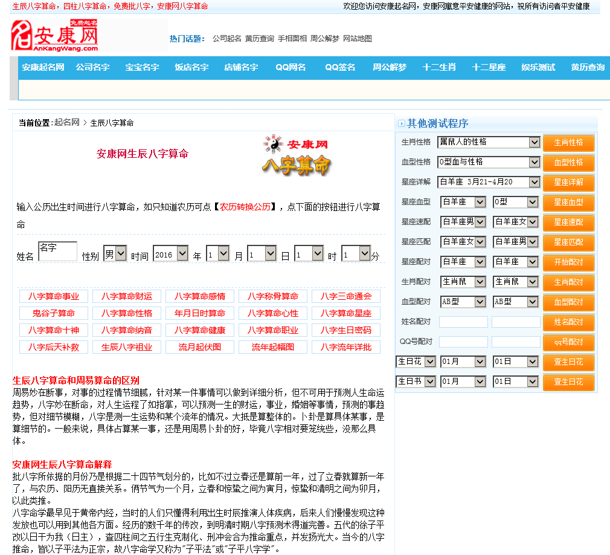Viewport: 610px width, 555px height.
Task: Click the orange 开始配对 button
Action: (569, 262)
